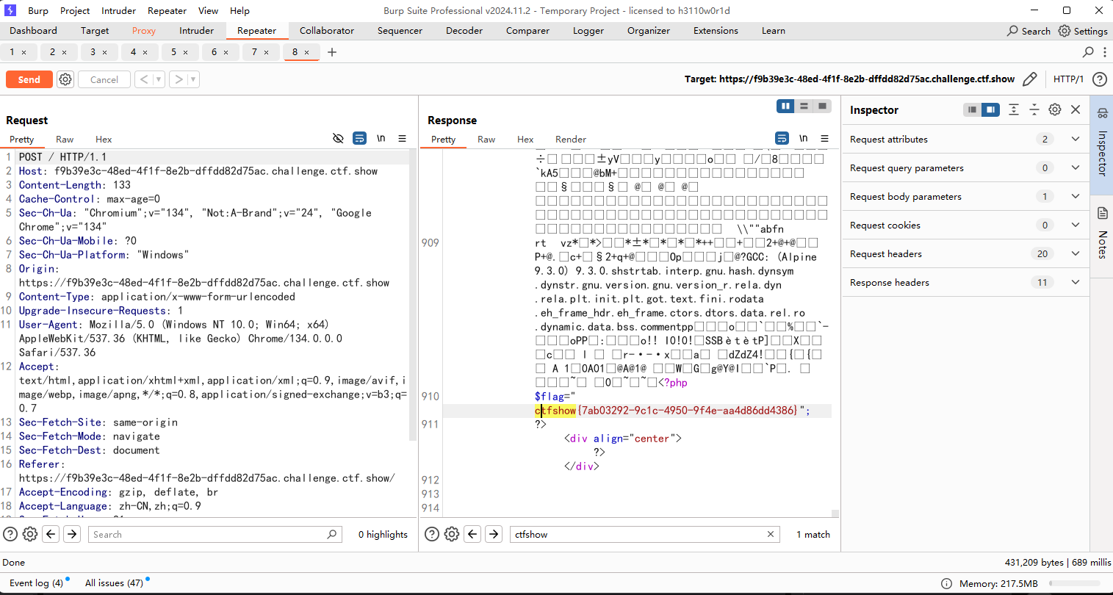This screenshot has width=1113, height=595.
Task: Expand Response headers section
Action: coord(1076,282)
